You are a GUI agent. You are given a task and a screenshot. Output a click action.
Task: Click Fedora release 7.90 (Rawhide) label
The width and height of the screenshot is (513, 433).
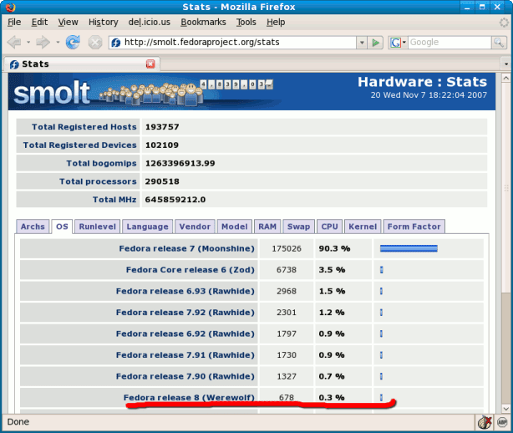coord(185,376)
